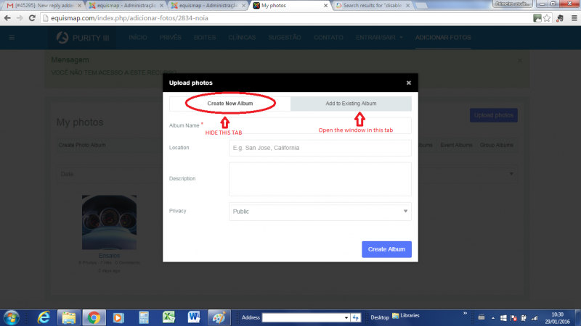Viewport: 581px width, 326px height.
Task: Launch Internet Explorer from taskbar
Action: tap(44, 317)
